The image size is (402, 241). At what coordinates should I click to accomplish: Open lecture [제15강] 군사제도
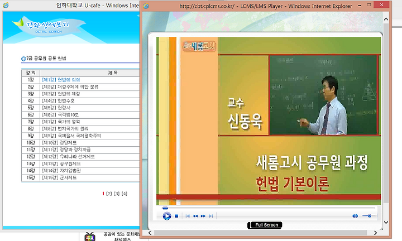[x=59, y=177]
